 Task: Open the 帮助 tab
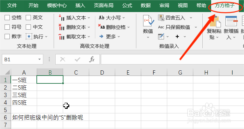(x=201, y=6)
